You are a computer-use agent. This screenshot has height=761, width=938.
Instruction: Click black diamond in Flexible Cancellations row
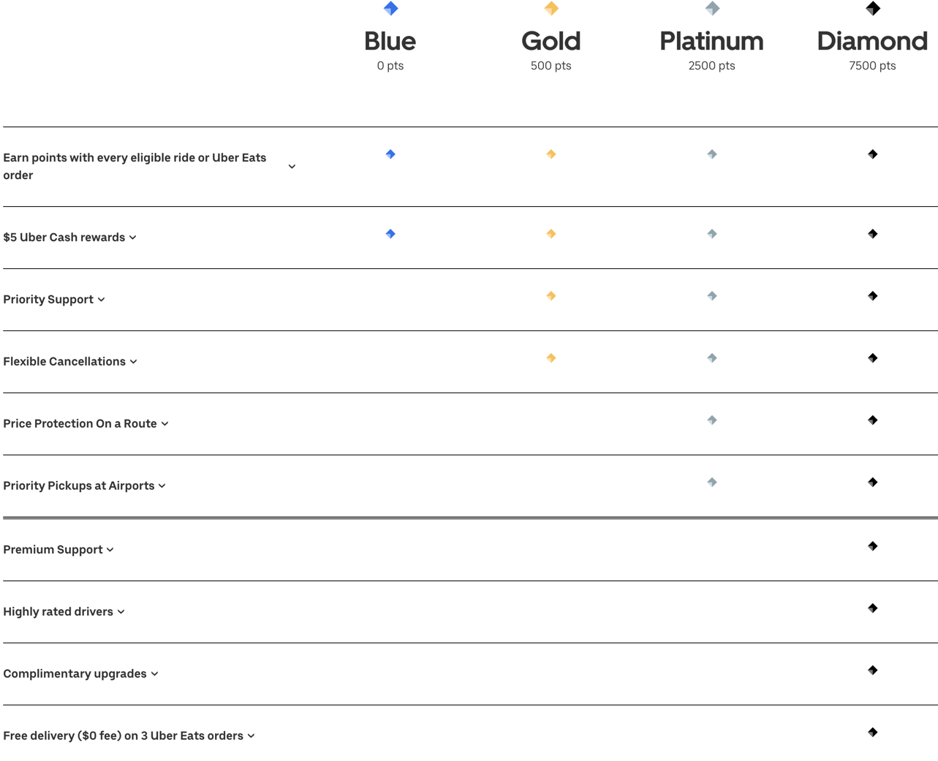(x=873, y=358)
